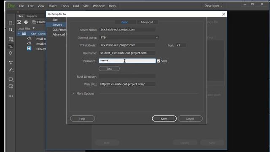Select the email-in file in the tree
Viewport: 270px width, 152px height.
tap(41, 39)
